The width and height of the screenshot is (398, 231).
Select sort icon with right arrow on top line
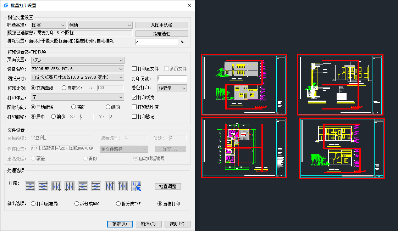tap(43, 186)
